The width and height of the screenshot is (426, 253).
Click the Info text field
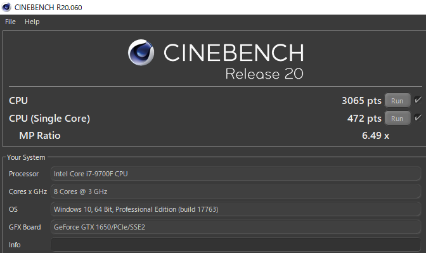click(236, 245)
